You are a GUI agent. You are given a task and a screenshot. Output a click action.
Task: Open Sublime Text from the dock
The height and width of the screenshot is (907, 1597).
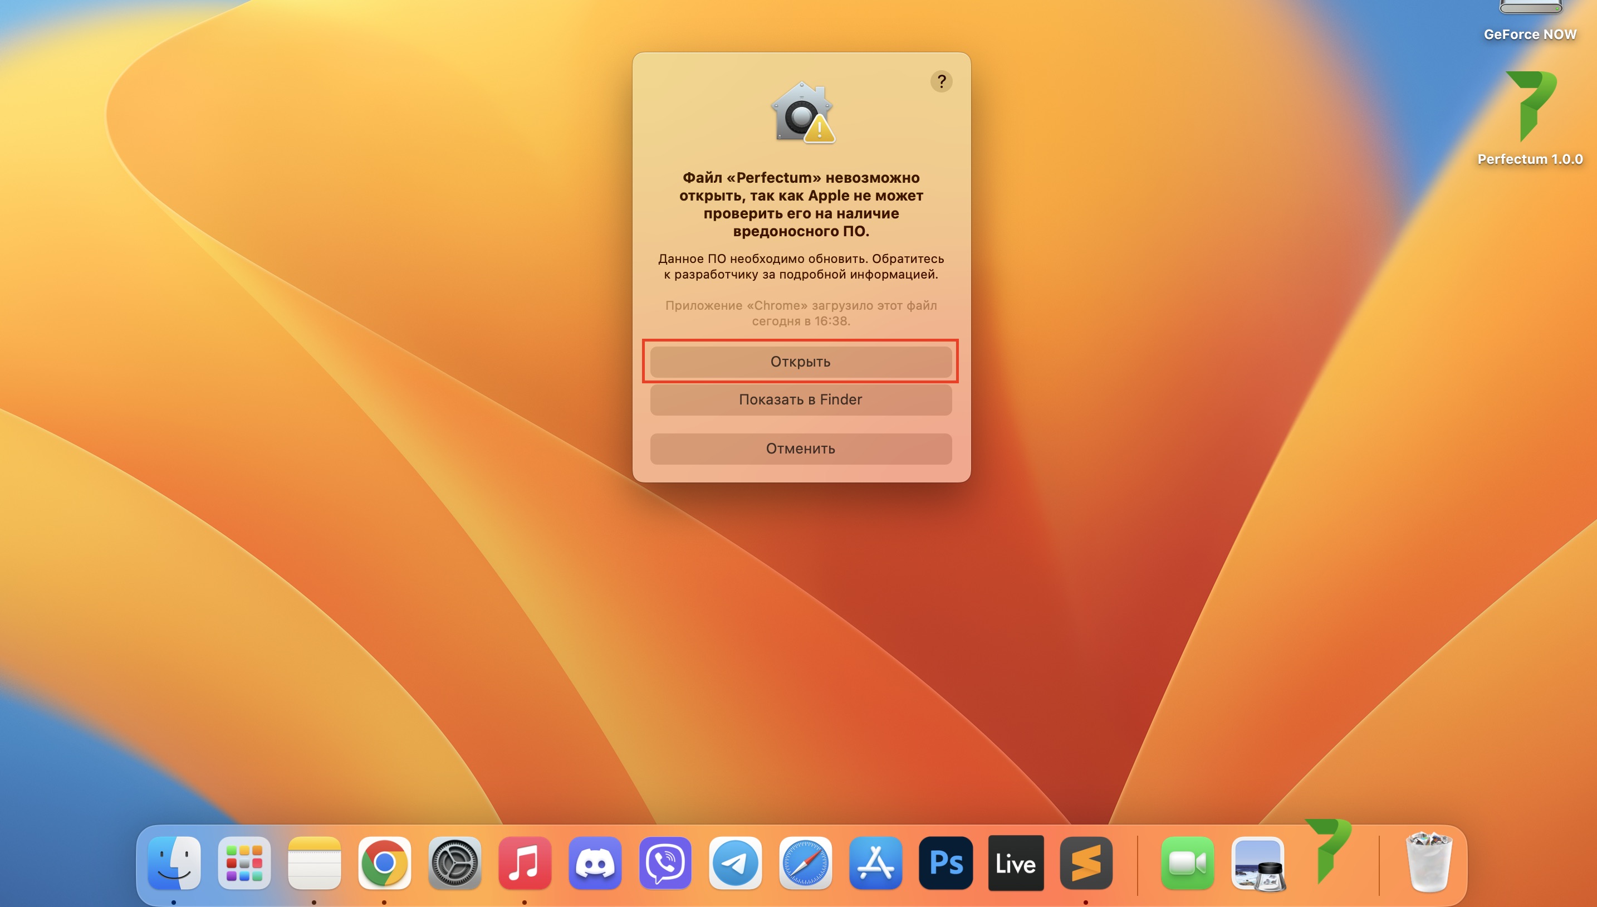1086,864
